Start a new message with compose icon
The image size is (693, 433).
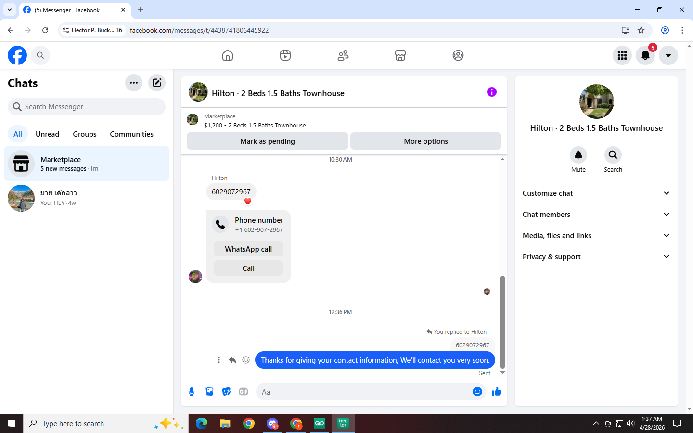(x=157, y=83)
